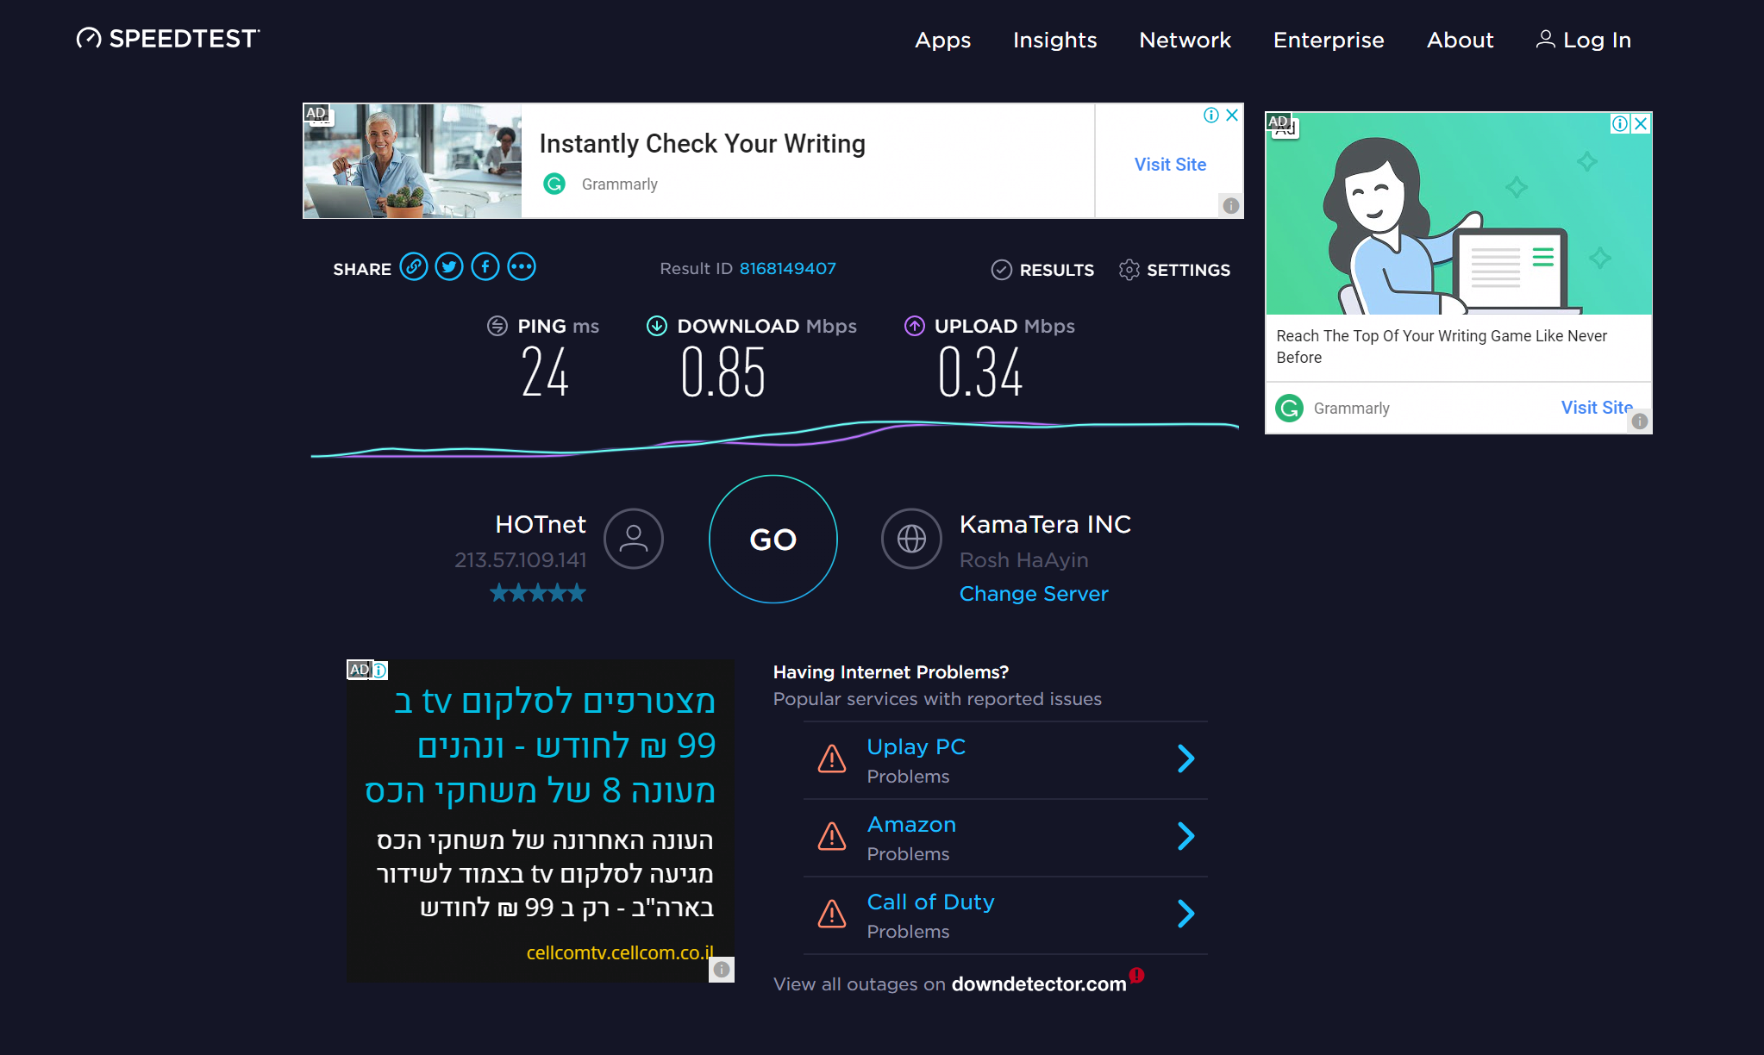
Task: Close the Grammarly banner ad at the top
Action: tap(1232, 115)
